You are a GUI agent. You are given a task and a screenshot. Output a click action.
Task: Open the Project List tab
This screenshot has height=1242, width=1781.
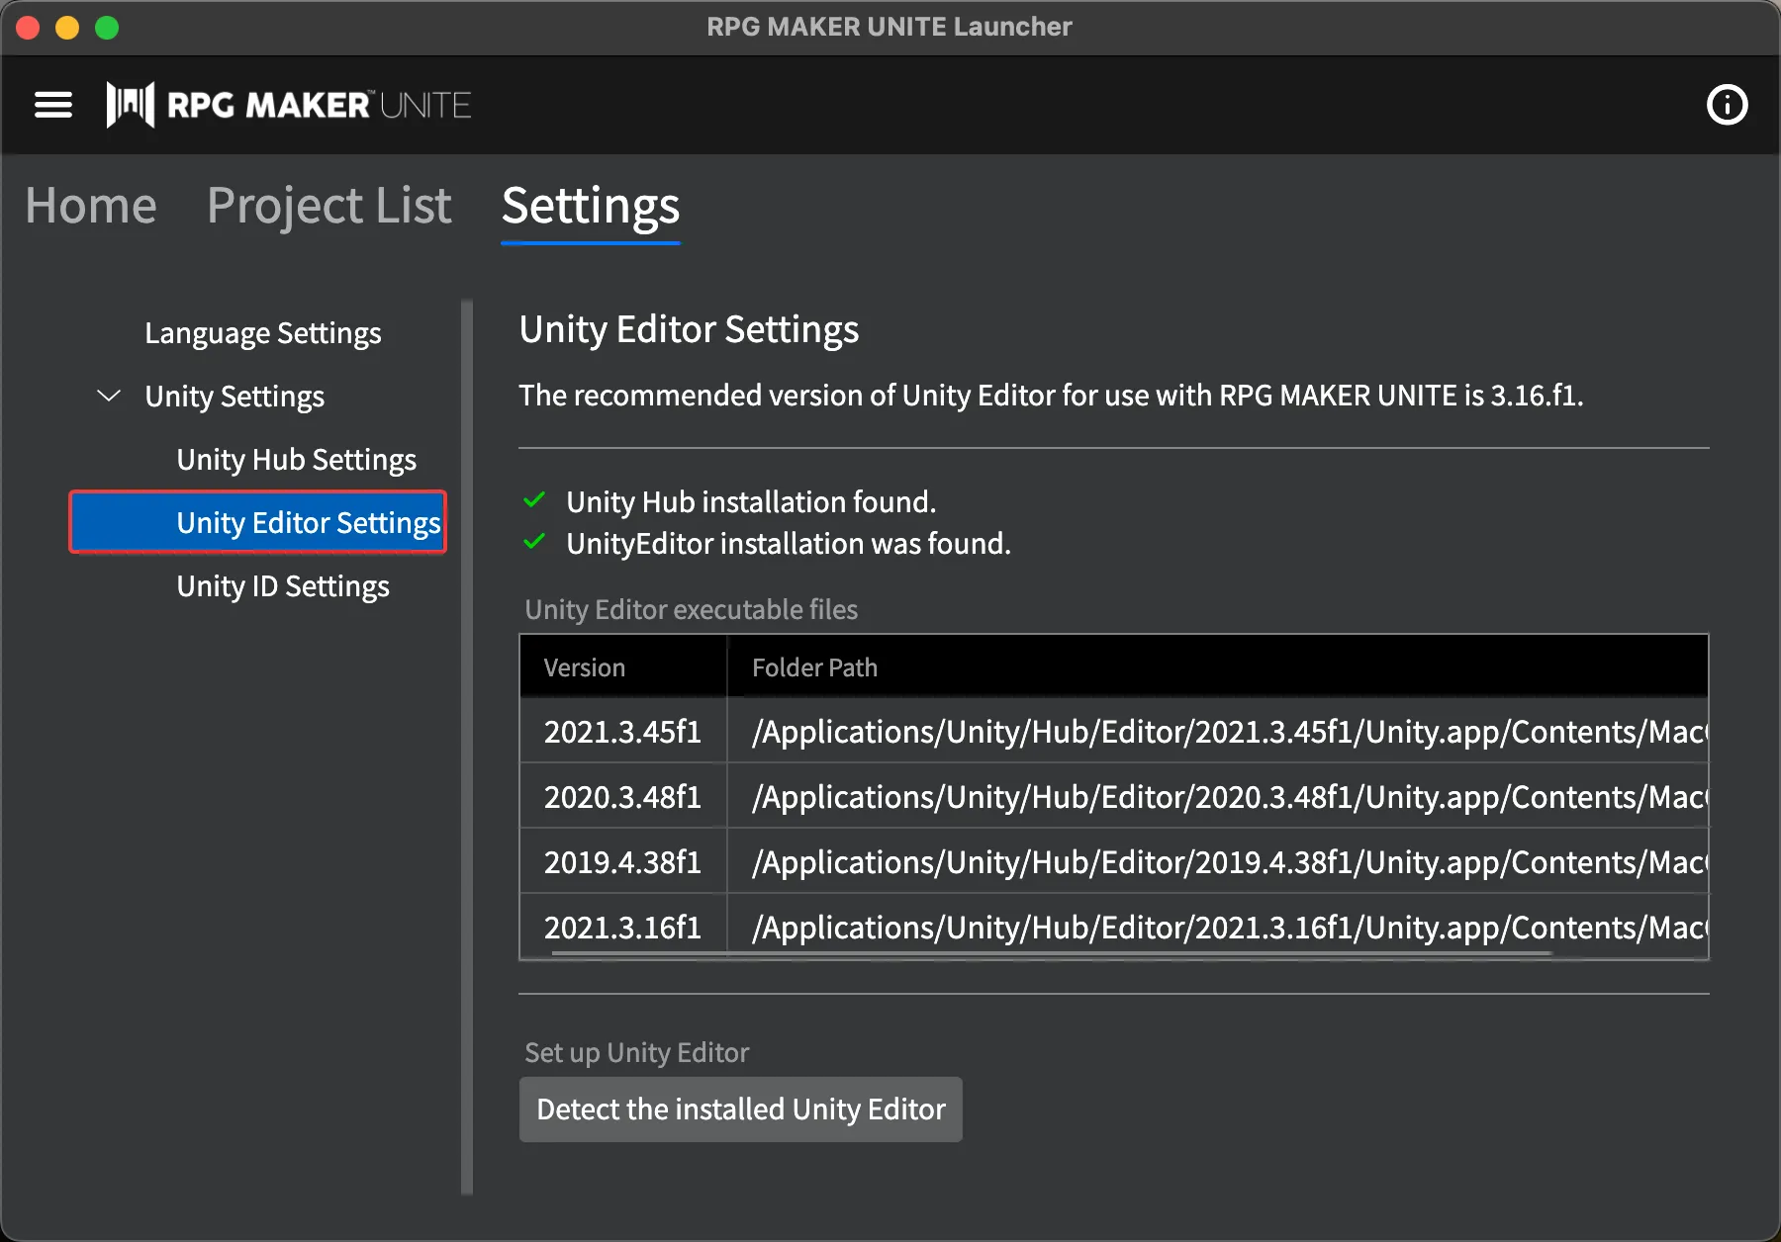[x=328, y=206]
